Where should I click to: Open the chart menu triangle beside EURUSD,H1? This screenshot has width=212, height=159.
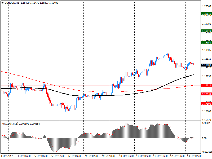[2, 3]
